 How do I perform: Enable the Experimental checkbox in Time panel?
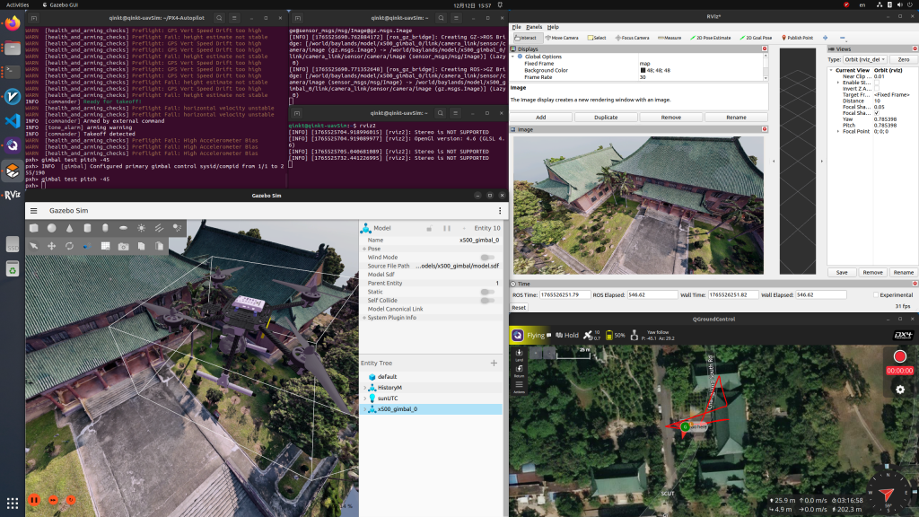tap(876, 294)
